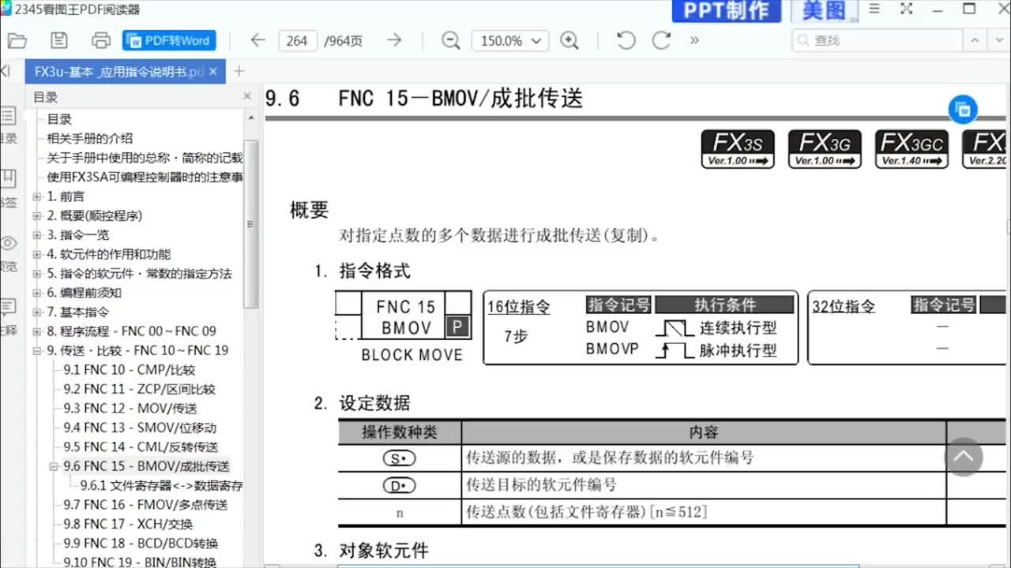Image resolution: width=1011 pixels, height=568 pixels.
Task: Jump to 9.2 FNC 11 - ZCP/区间比较
Action: [x=140, y=389]
